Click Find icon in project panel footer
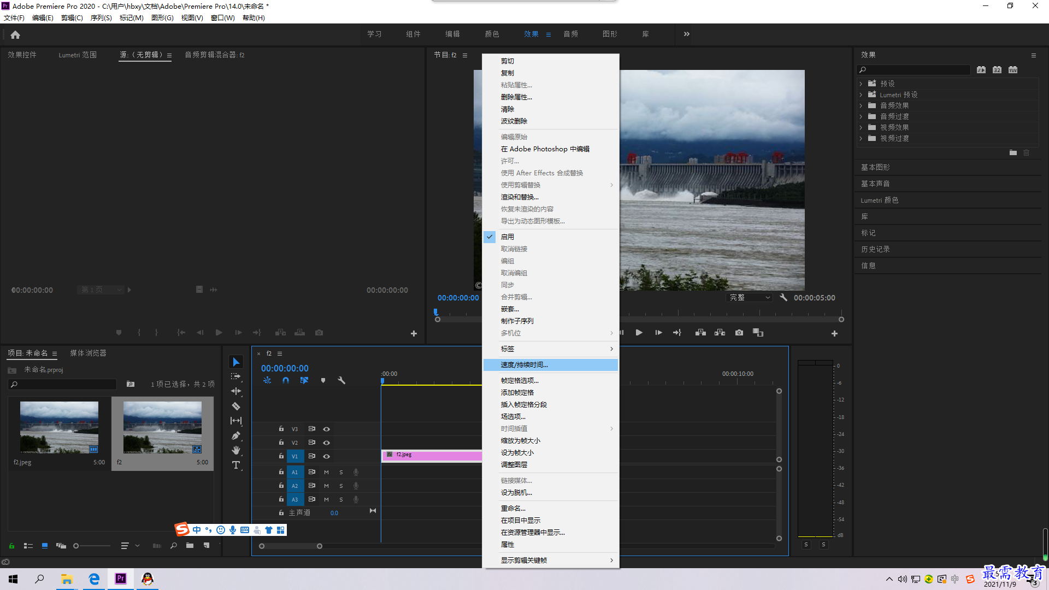 pyautogui.click(x=173, y=545)
